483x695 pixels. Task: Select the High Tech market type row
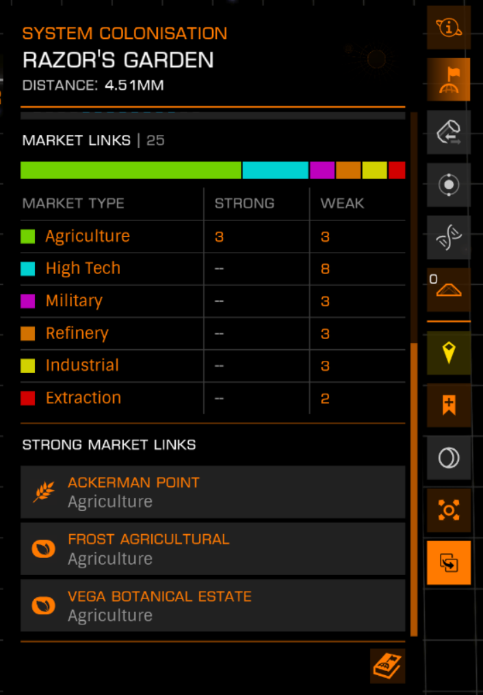(x=213, y=268)
